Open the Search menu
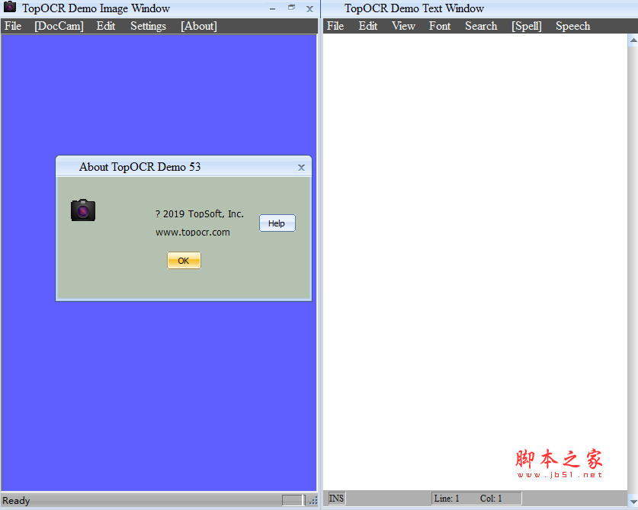The height and width of the screenshot is (510, 638). (x=481, y=26)
